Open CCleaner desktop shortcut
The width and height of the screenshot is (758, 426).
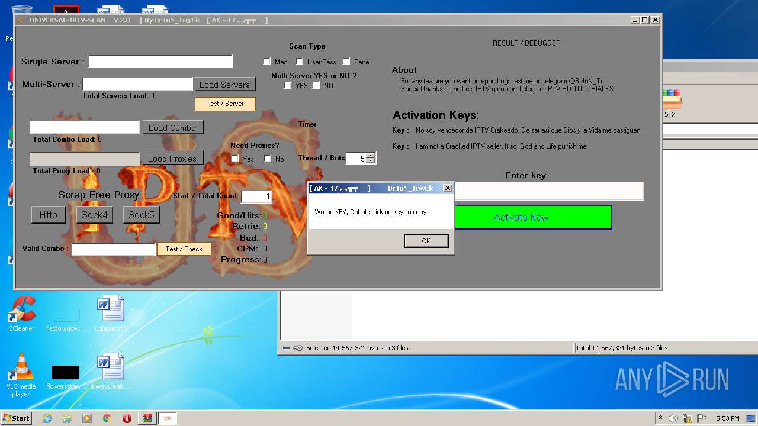tap(21, 314)
